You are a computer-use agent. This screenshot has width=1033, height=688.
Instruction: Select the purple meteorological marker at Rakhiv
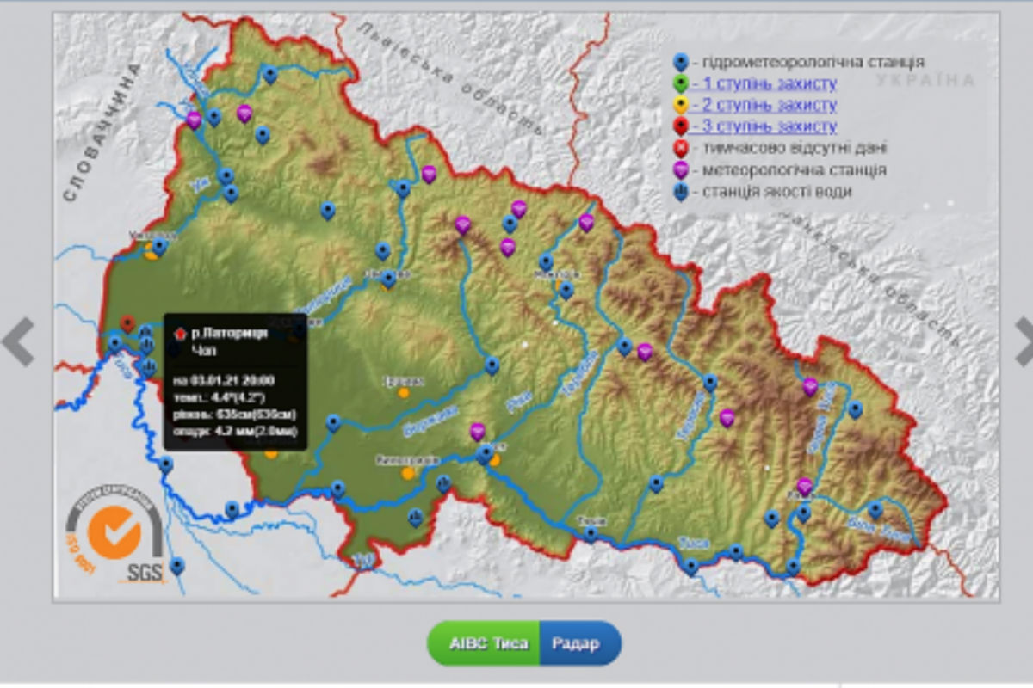[x=804, y=487]
